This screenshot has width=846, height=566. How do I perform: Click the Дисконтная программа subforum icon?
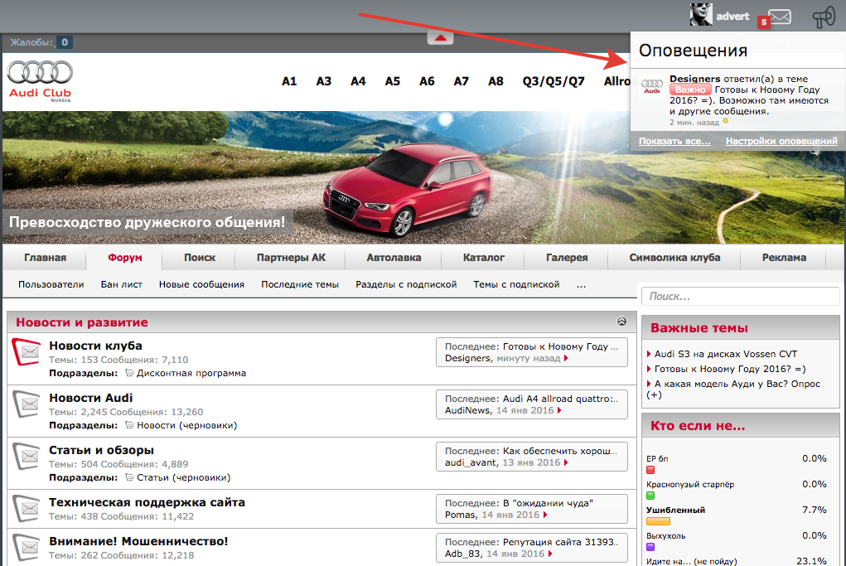[129, 373]
